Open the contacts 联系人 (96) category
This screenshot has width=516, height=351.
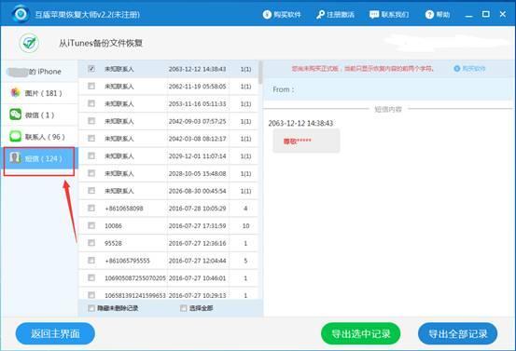pos(39,137)
